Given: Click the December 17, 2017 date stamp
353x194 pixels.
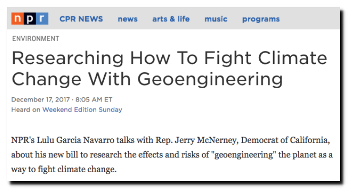Looking at the screenshot, I should (40, 100).
